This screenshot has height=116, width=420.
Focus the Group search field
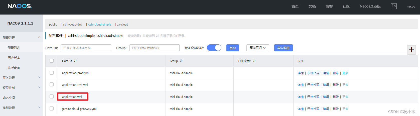click(155, 48)
